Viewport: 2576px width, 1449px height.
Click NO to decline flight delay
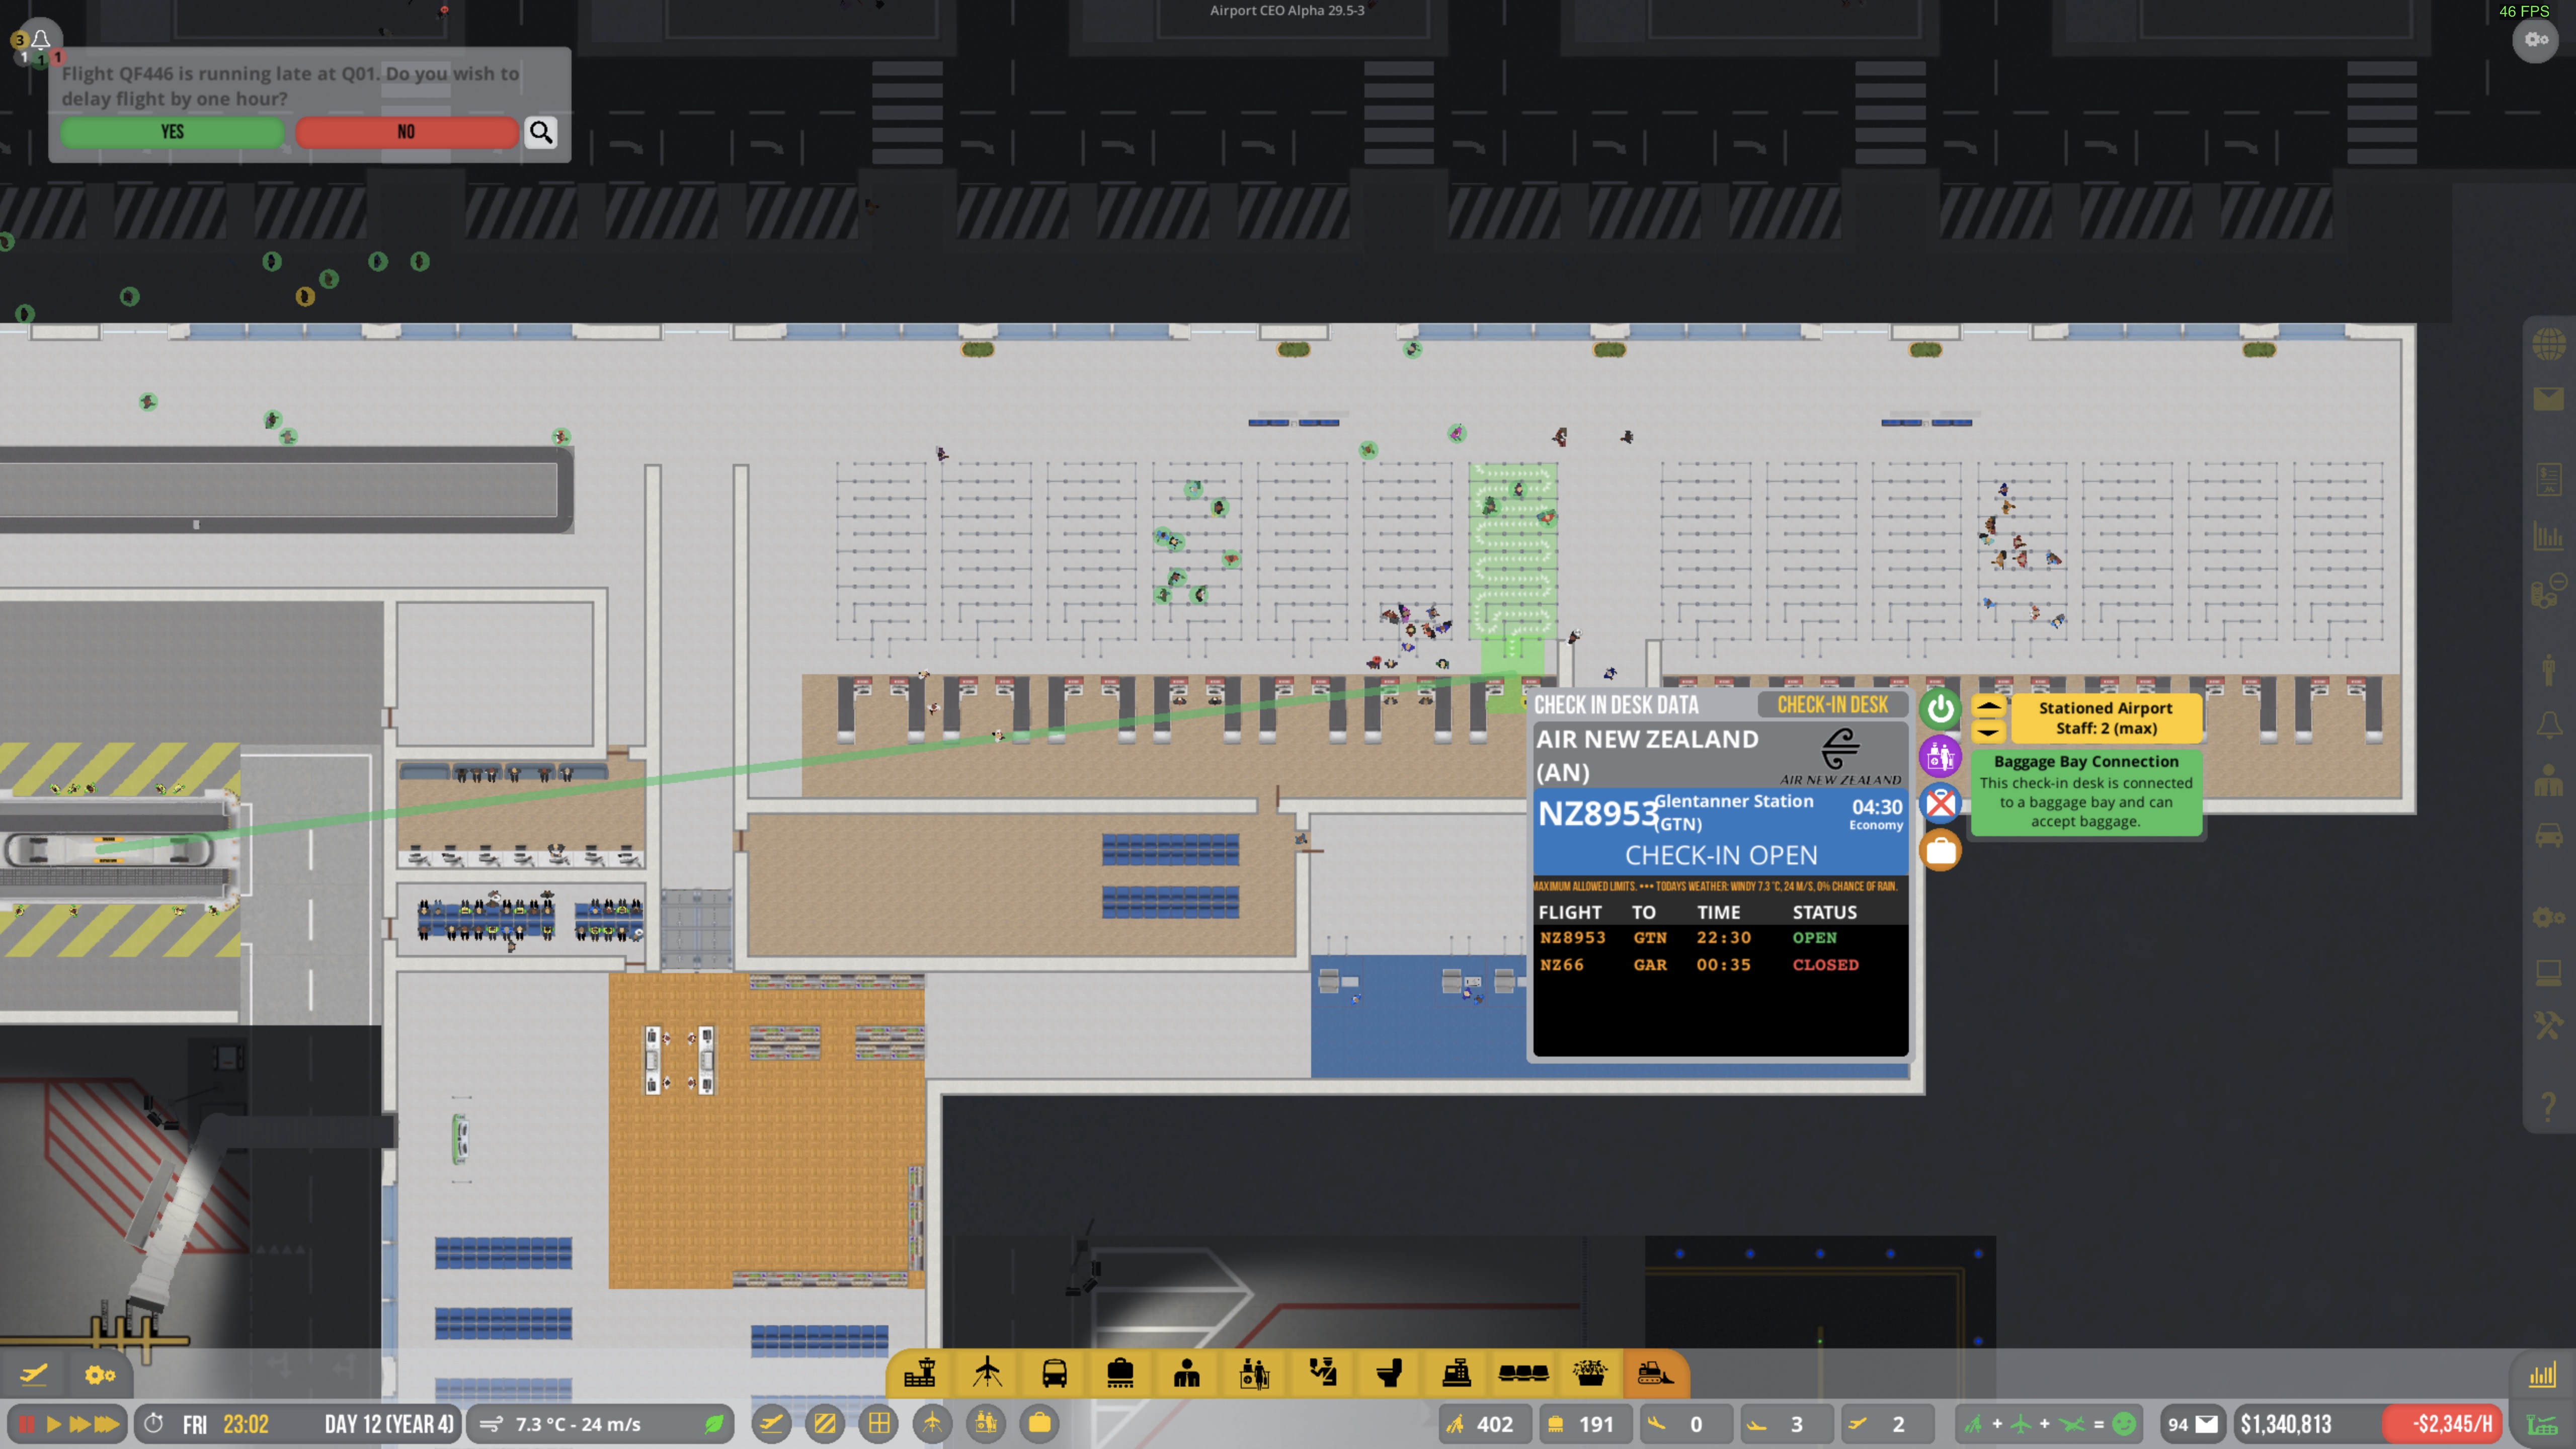406,132
